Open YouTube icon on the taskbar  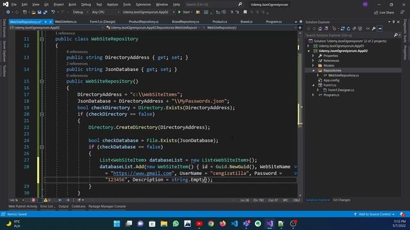(x=199, y=224)
